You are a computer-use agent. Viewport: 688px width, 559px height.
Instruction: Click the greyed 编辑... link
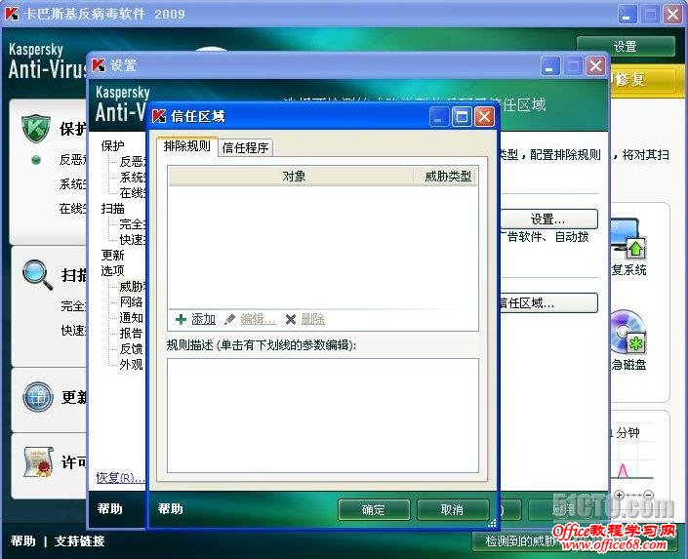tap(258, 319)
